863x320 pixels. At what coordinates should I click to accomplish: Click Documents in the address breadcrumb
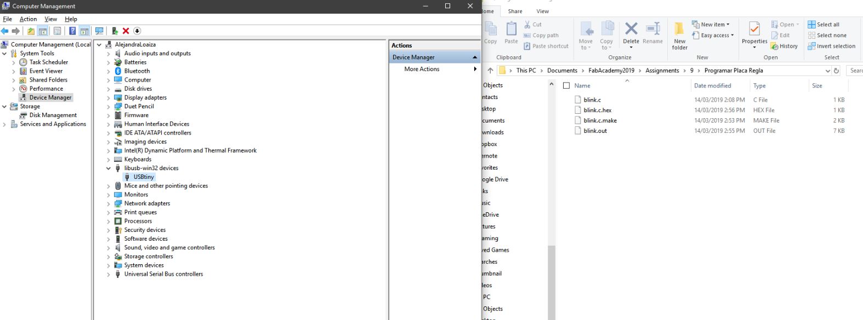point(562,71)
